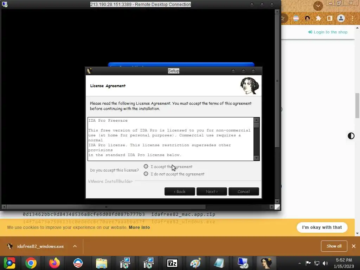
Task: Click Remote Desktop vertical scrollbar down arrow
Action: click(277, 201)
